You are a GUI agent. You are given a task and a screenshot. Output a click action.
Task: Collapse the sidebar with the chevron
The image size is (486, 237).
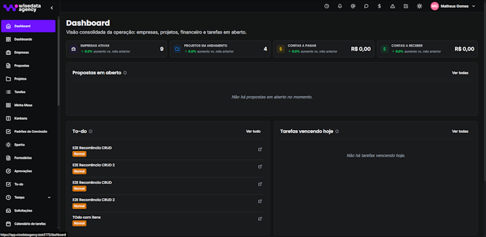pyautogui.click(x=52, y=8)
